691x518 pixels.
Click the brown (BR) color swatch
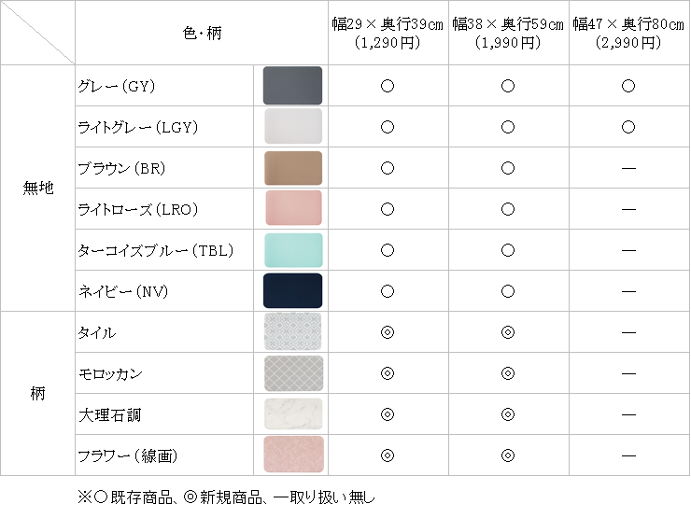pyautogui.click(x=292, y=168)
